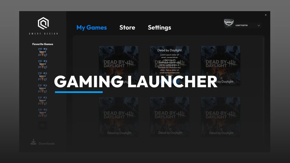Open the bottom-row left Dead by Daylight card
290x163 pixels.
point(119,117)
